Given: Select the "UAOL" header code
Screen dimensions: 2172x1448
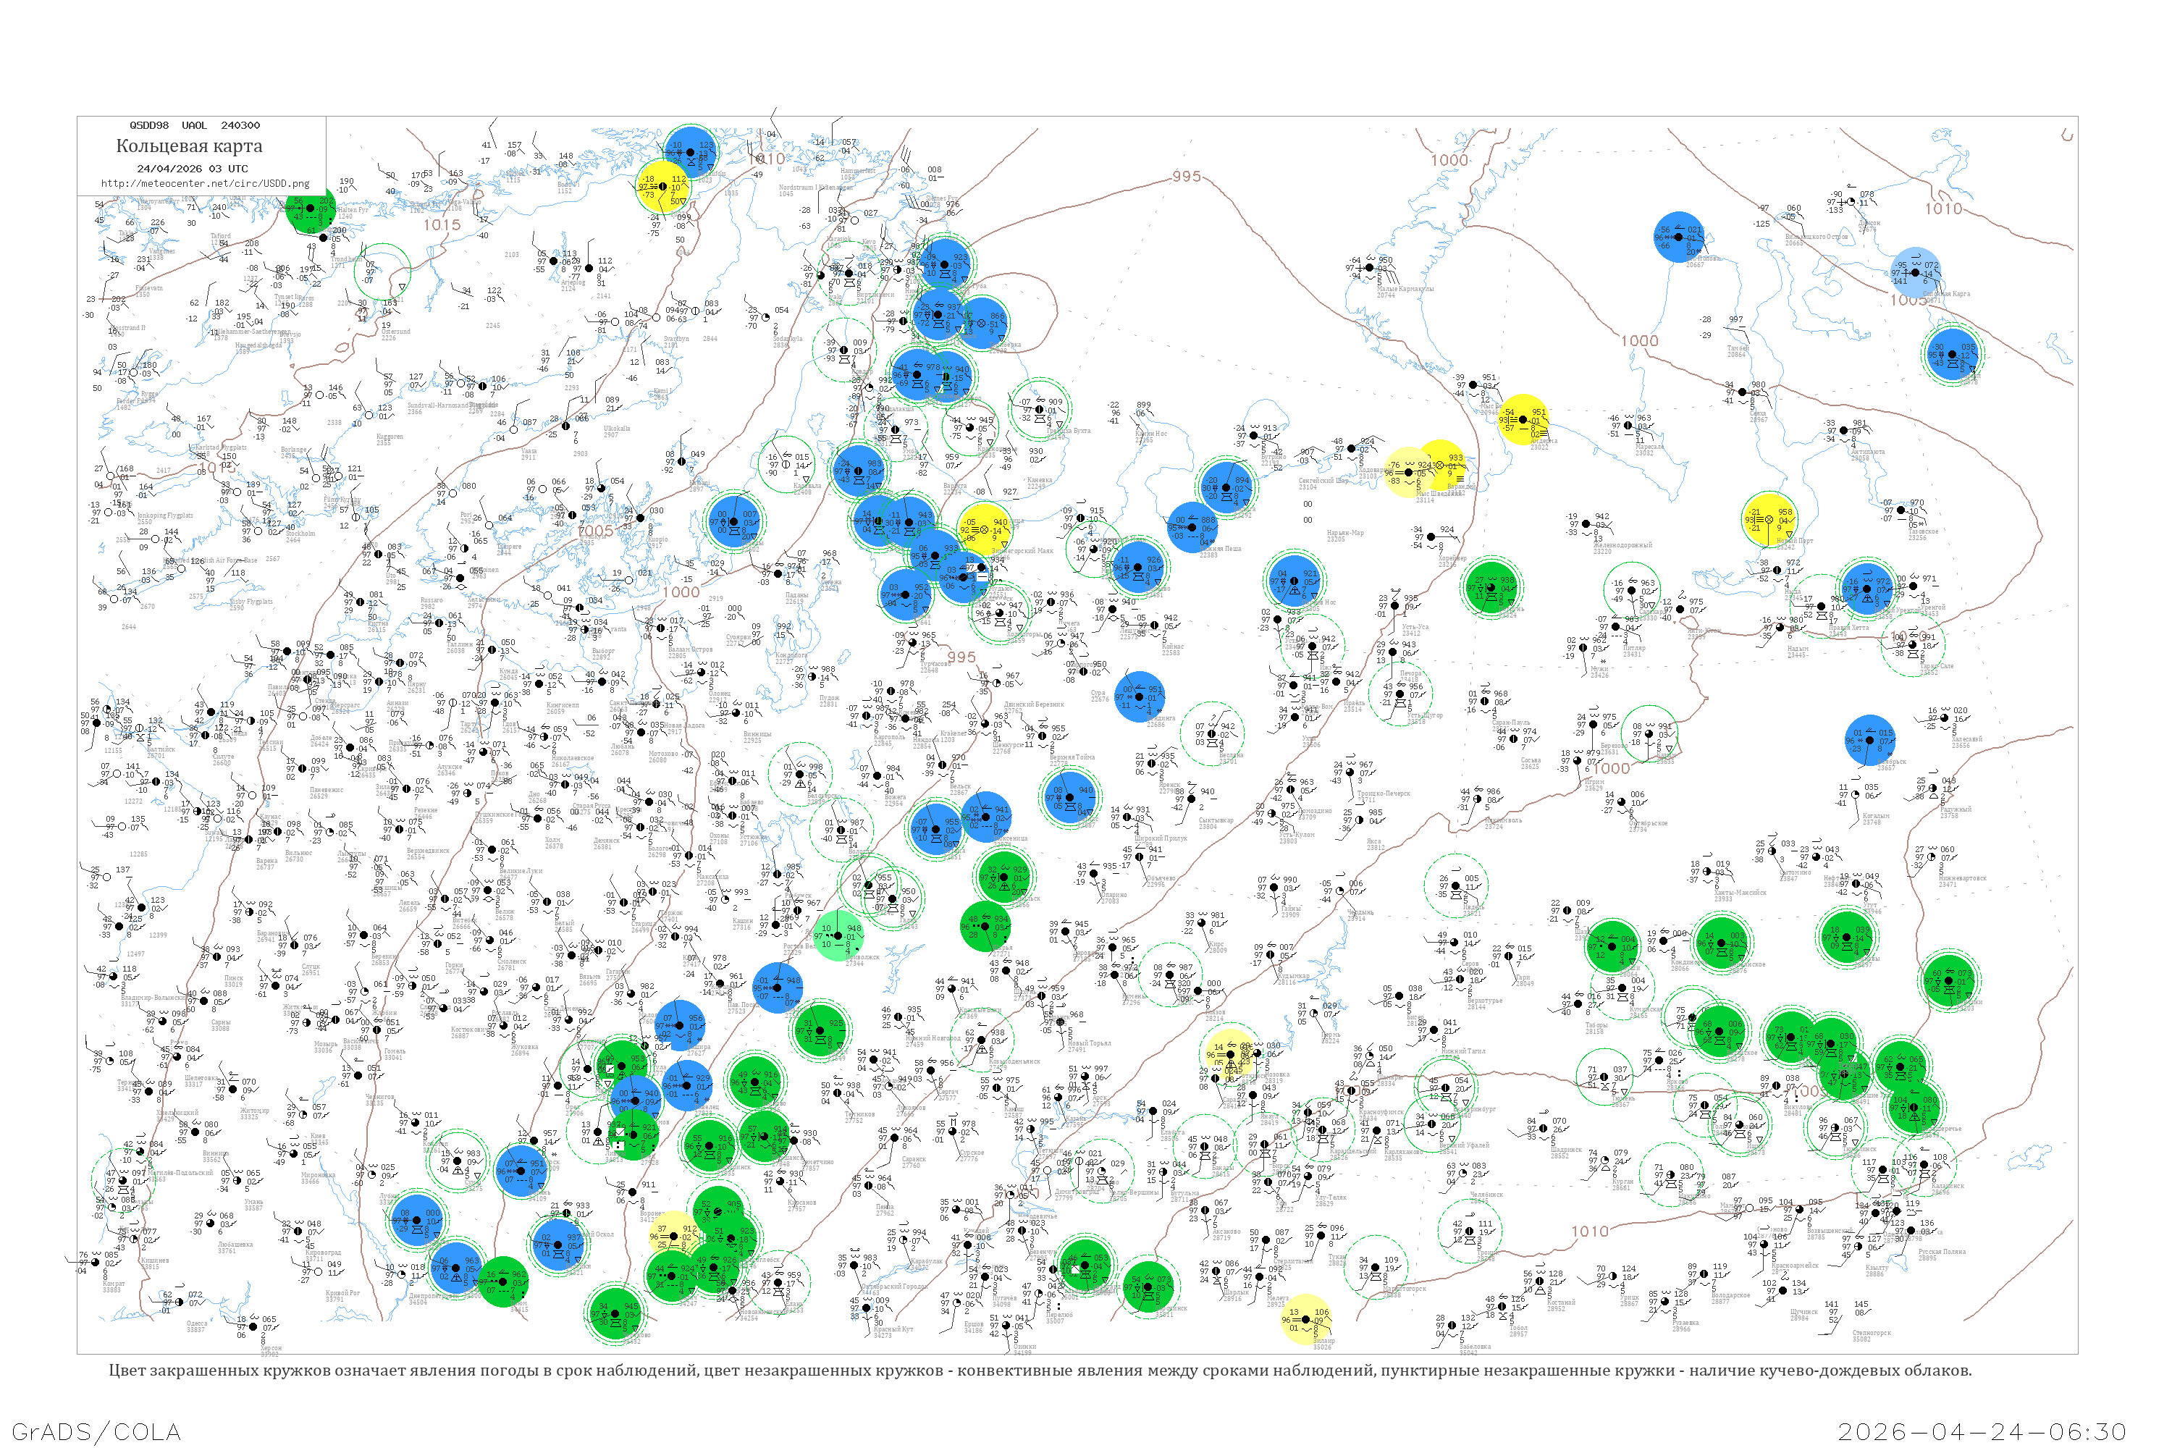Looking at the screenshot, I should click(194, 125).
